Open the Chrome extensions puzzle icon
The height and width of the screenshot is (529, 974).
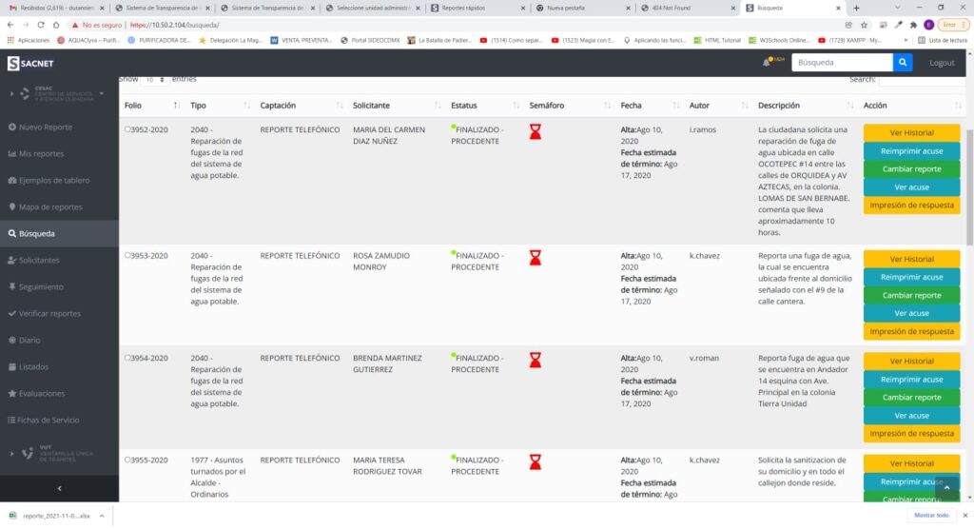[x=914, y=25]
